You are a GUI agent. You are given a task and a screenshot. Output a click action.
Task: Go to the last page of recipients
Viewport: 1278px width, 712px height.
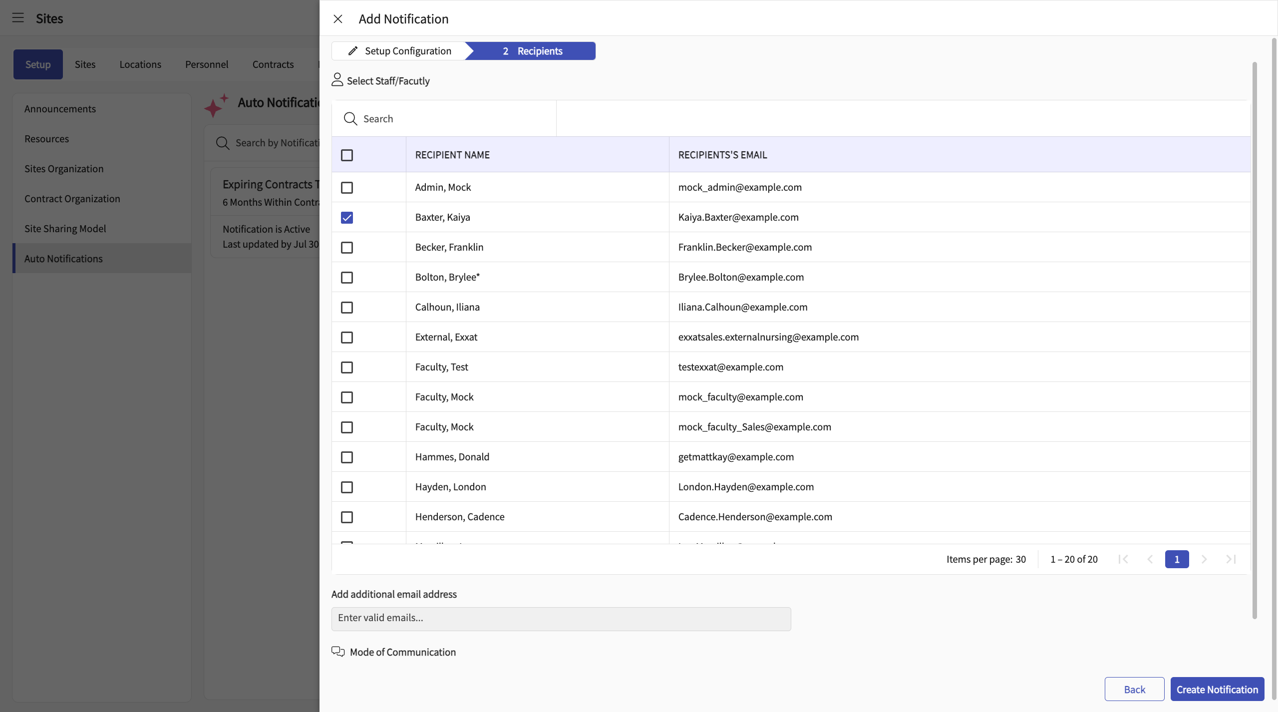coord(1231,559)
